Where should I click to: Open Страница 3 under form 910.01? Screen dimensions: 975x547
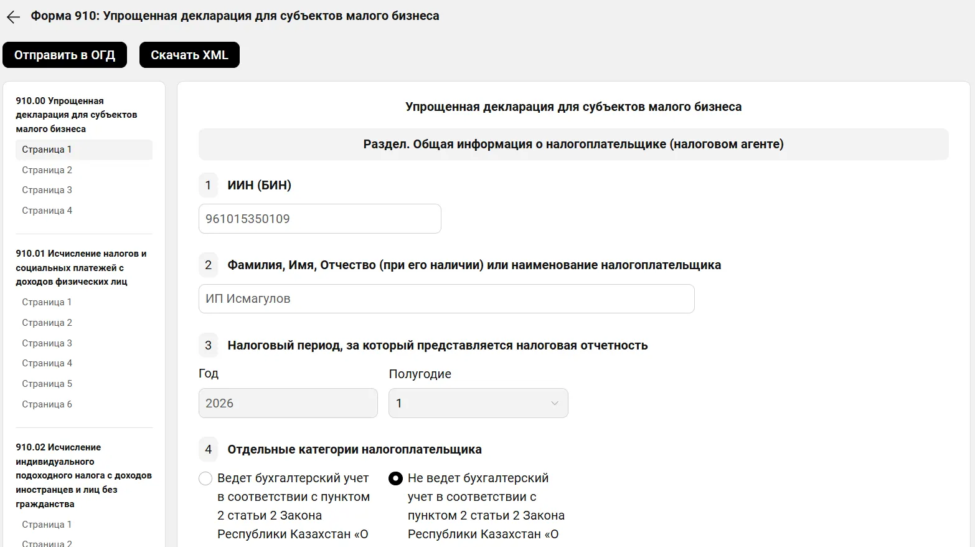47,343
